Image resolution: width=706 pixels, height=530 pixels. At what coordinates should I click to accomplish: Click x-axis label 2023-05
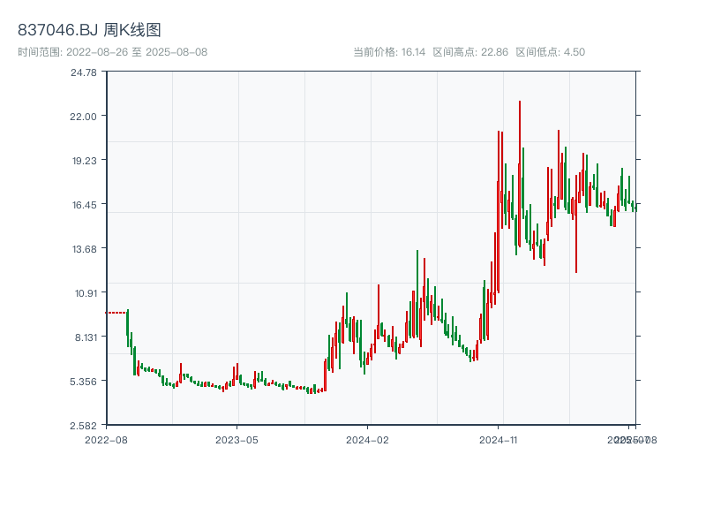tap(237, 440)
